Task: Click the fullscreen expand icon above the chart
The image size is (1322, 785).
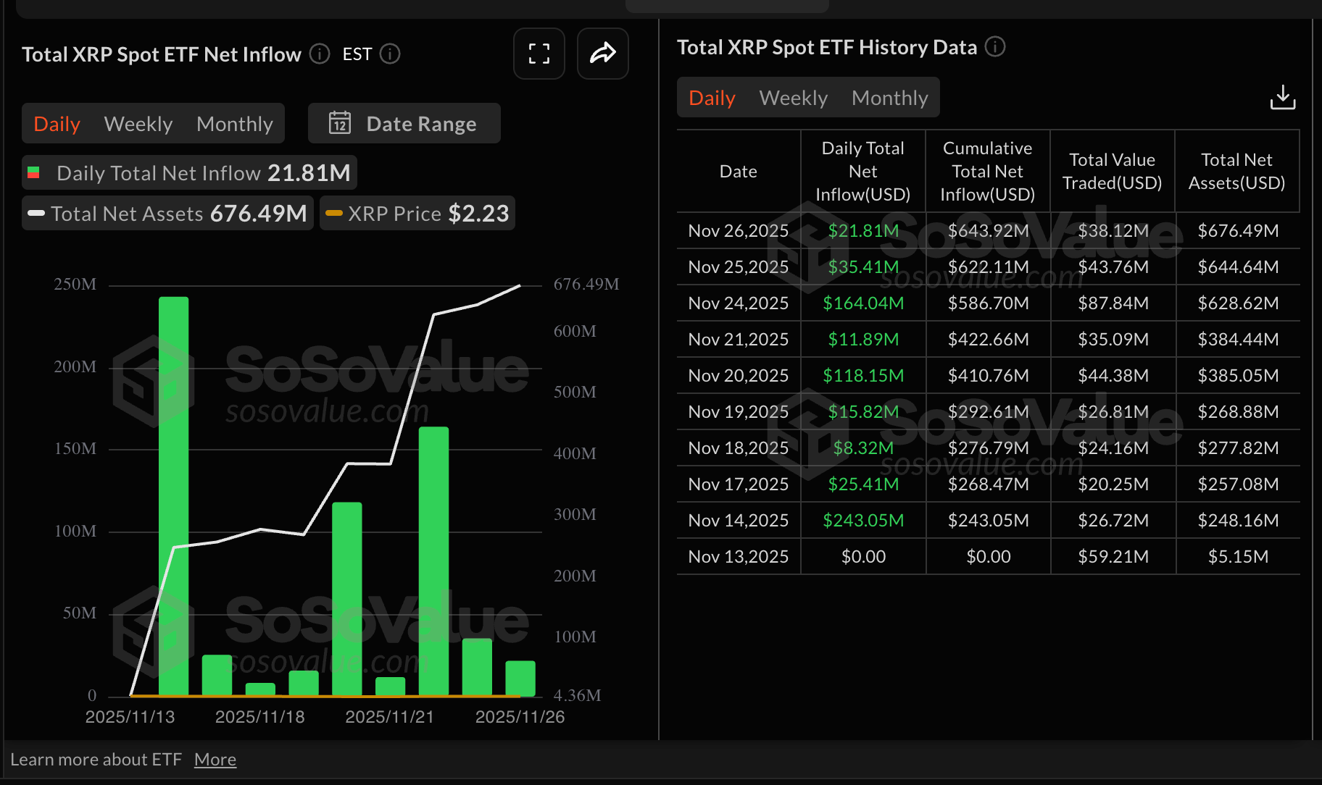Action: (x=539, y=53)
